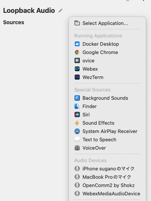Image resolution: width=151 pixels, height=201 pixels.
Task: Click the Google Chrome icon
Action: (77, 52)
